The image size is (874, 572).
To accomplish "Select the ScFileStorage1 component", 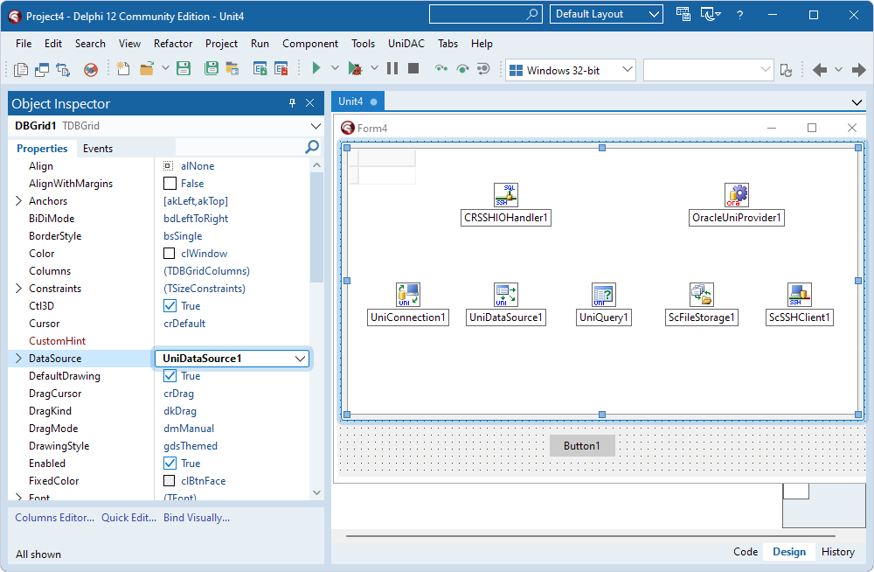I will coord(701,295).
